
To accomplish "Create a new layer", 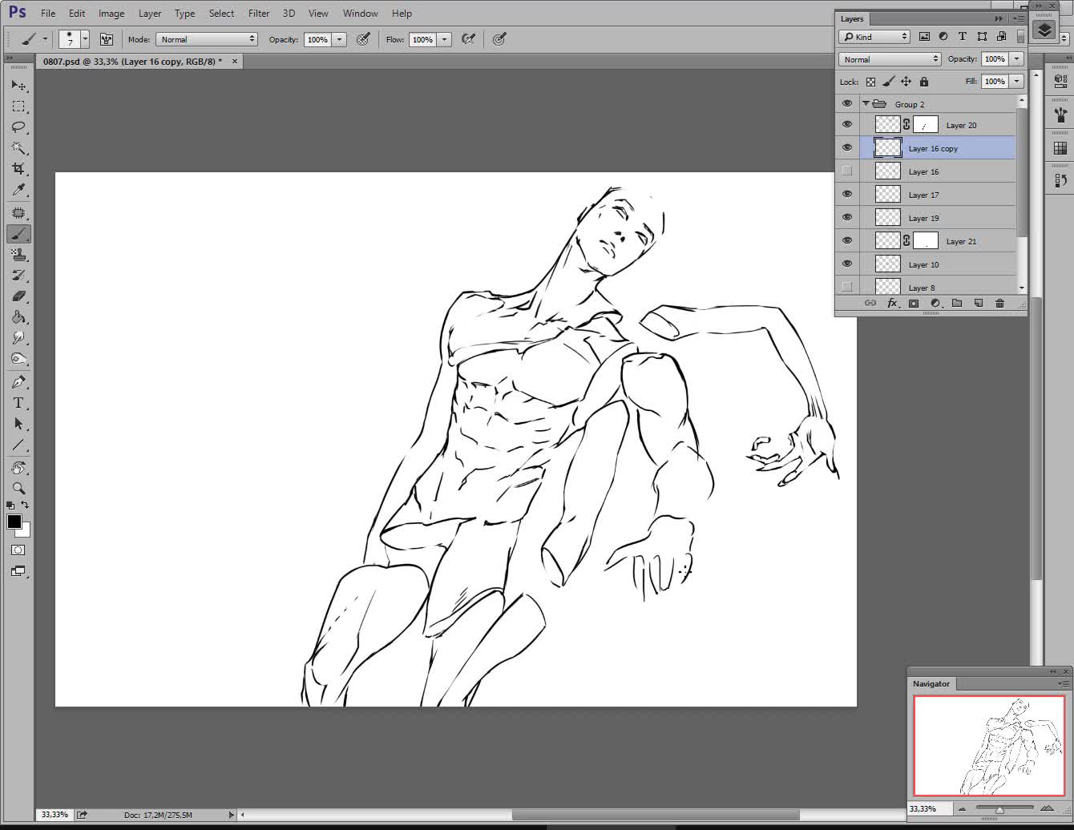I will (978, 303).
